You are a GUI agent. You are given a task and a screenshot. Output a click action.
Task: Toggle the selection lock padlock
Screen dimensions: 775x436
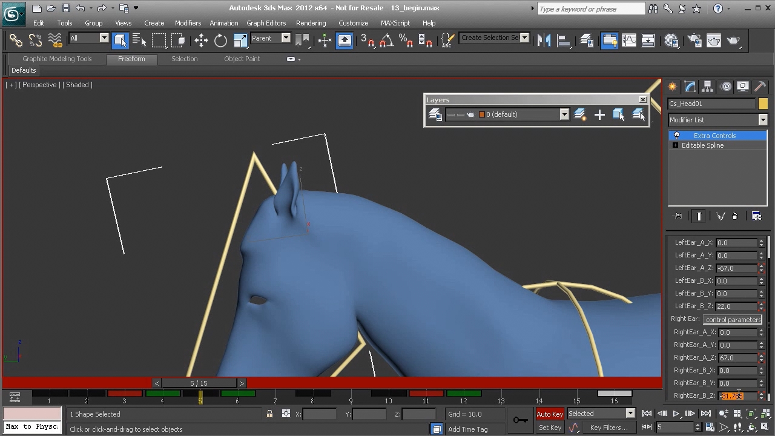point(269,414)
